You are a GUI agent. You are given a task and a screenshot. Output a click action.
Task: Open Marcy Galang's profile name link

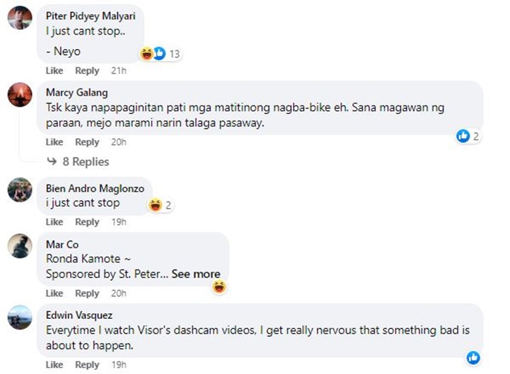tap(77, 92)
